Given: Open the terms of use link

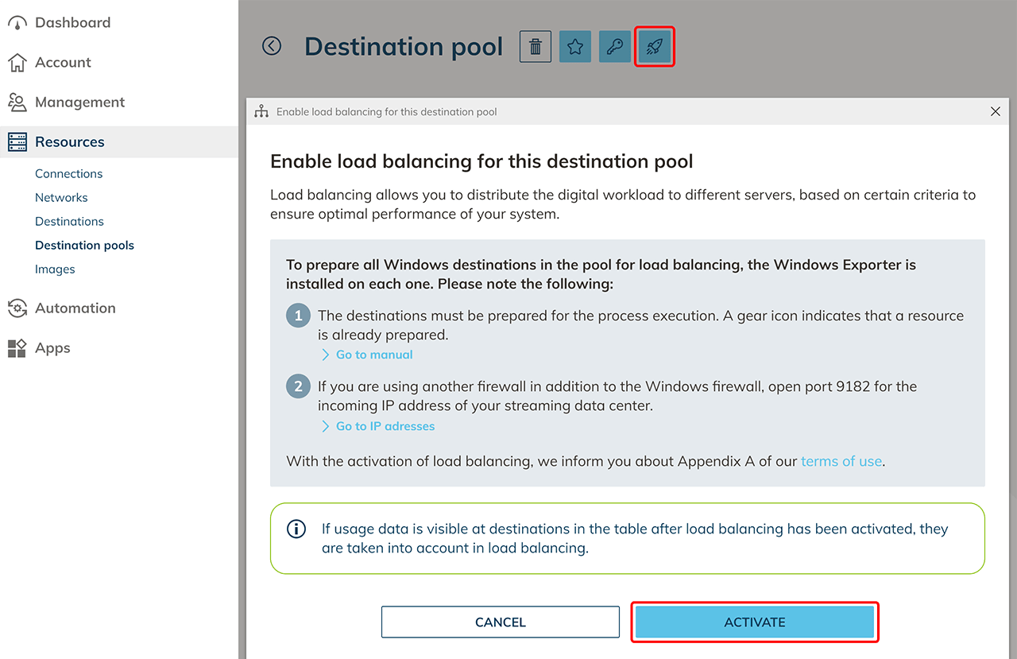Looking at the screenshot, I should coord(841,461).
